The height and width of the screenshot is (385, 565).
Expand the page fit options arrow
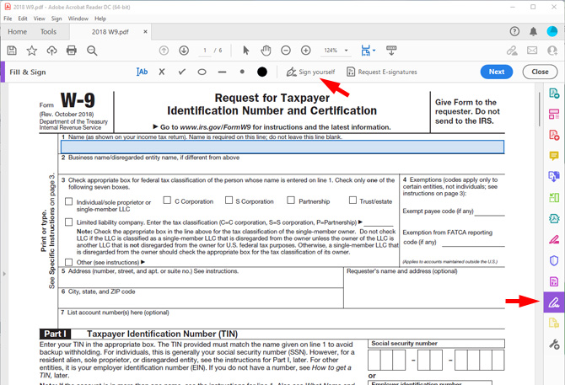point(374,51)
